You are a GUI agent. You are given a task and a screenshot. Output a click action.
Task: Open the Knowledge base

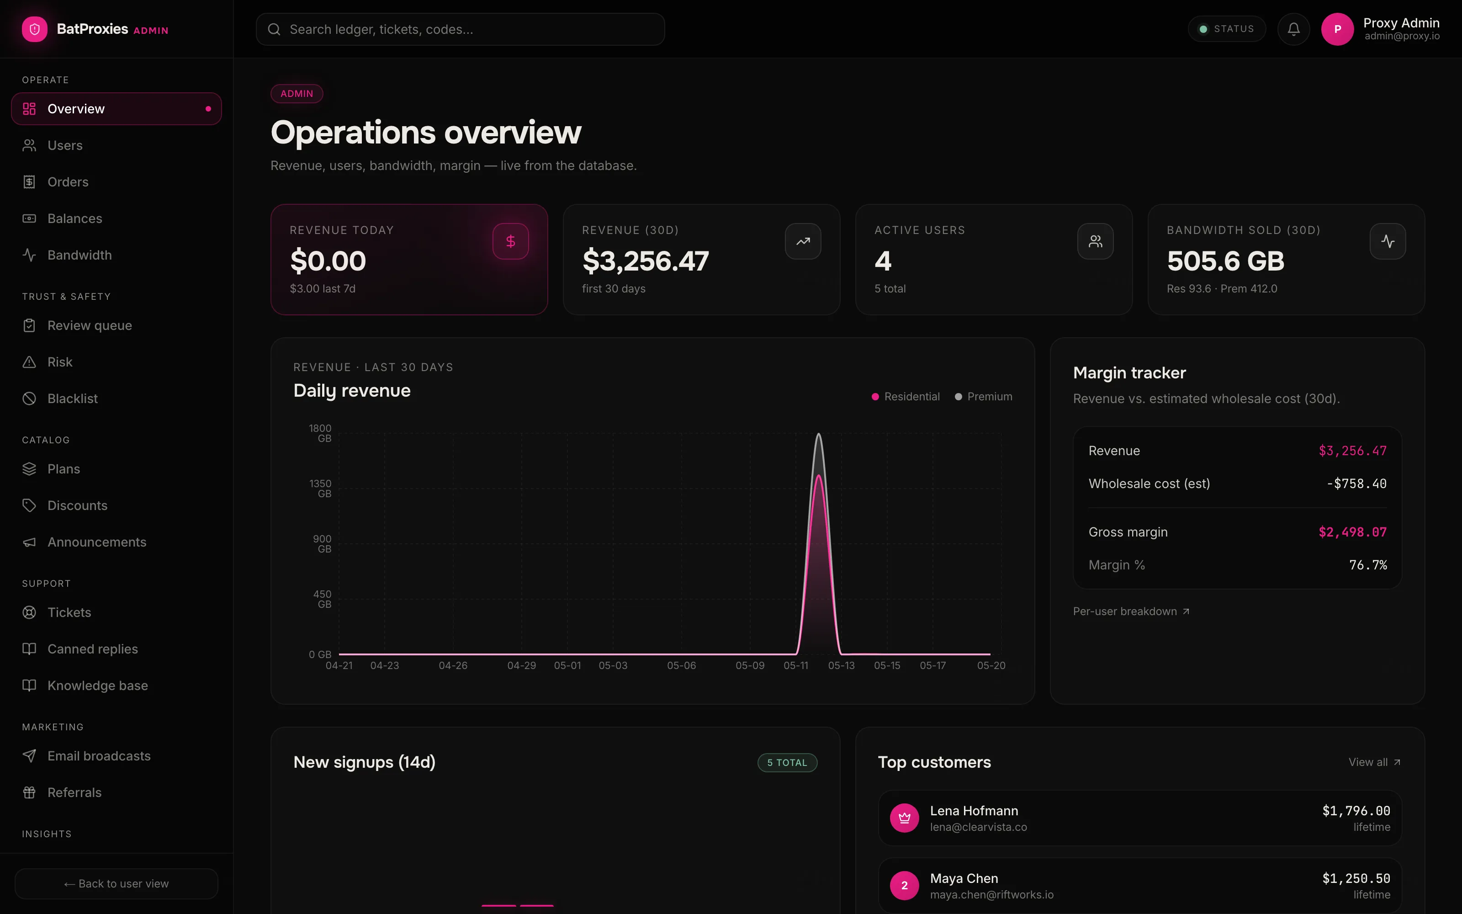point(116,685)
